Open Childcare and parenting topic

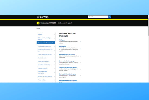(x=44, y=46)
